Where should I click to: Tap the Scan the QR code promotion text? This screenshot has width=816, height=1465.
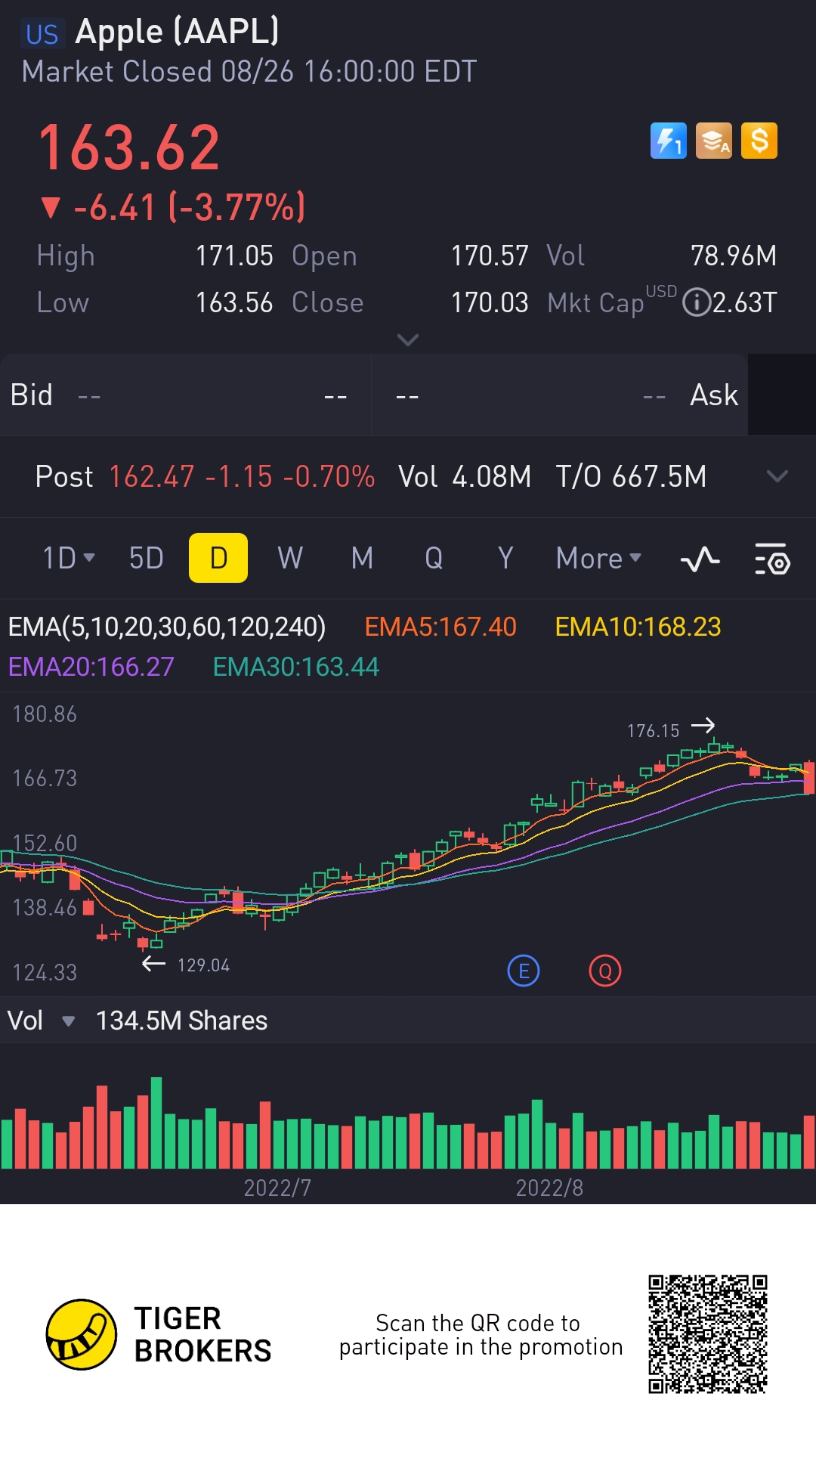tap(481, 1335)
